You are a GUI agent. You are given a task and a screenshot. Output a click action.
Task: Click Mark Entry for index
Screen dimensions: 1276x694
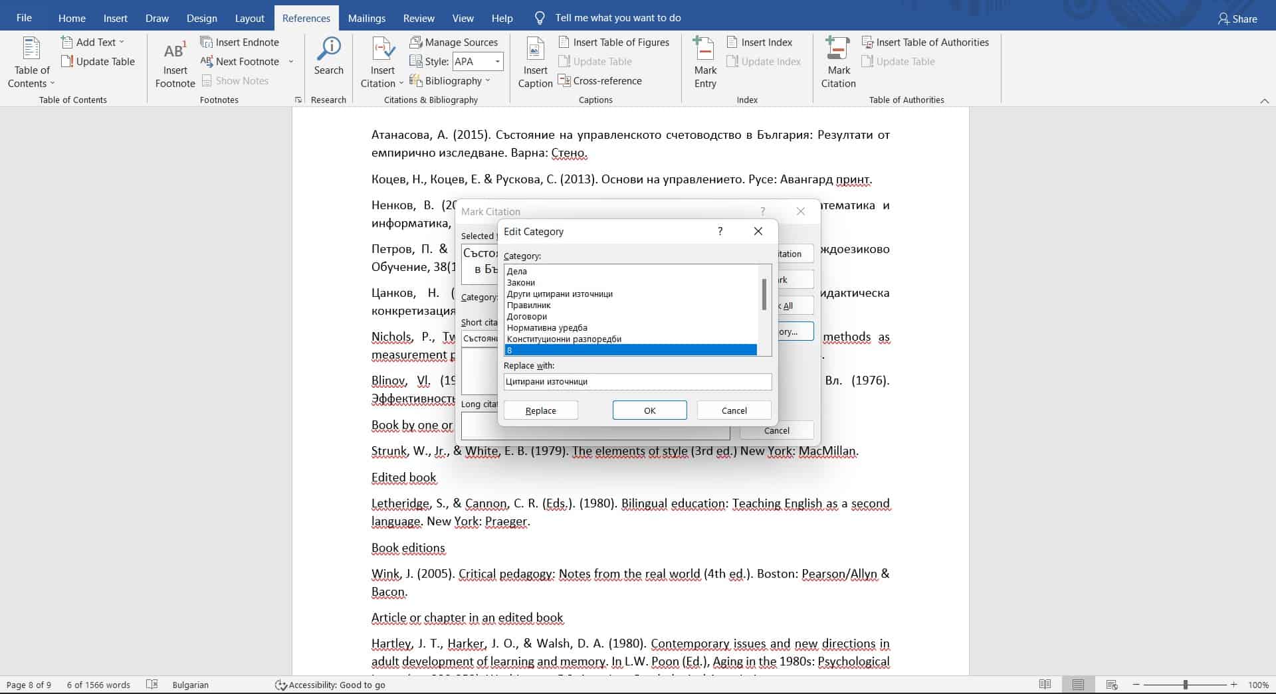point(705,63)
